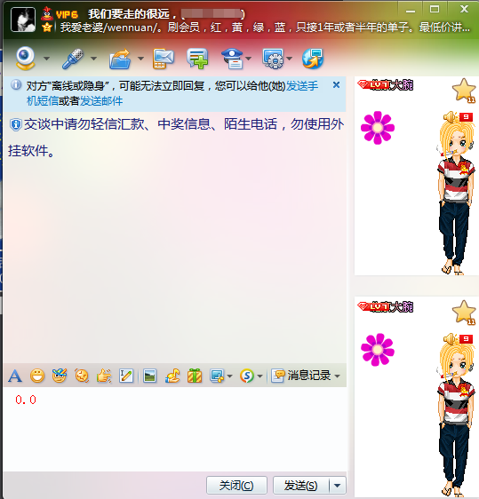Start a video call with webcam icon
Screen dimensions: 479x499
(26, 59)
